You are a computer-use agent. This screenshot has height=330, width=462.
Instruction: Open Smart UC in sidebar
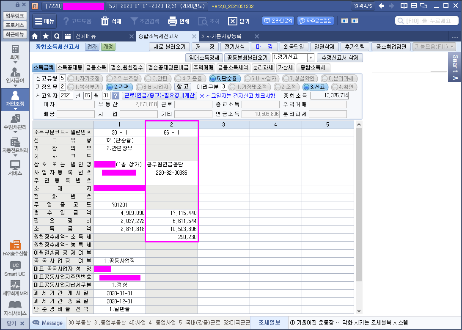click(15, 269)
